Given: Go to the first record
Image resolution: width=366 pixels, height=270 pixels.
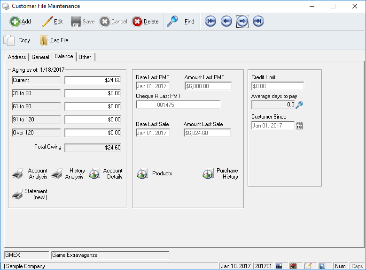Looking at the screenshot, I should point(210,22).
